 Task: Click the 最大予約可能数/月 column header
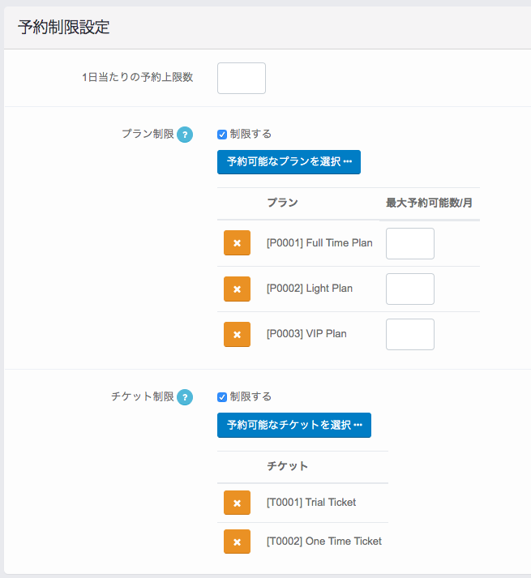coord(429,203)
